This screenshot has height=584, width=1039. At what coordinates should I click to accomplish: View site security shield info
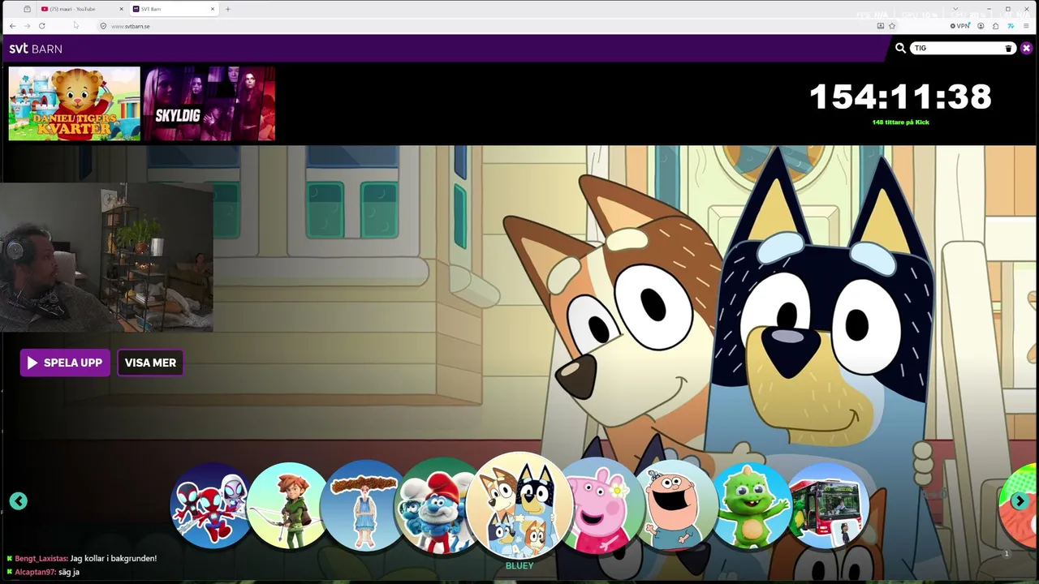103,26
